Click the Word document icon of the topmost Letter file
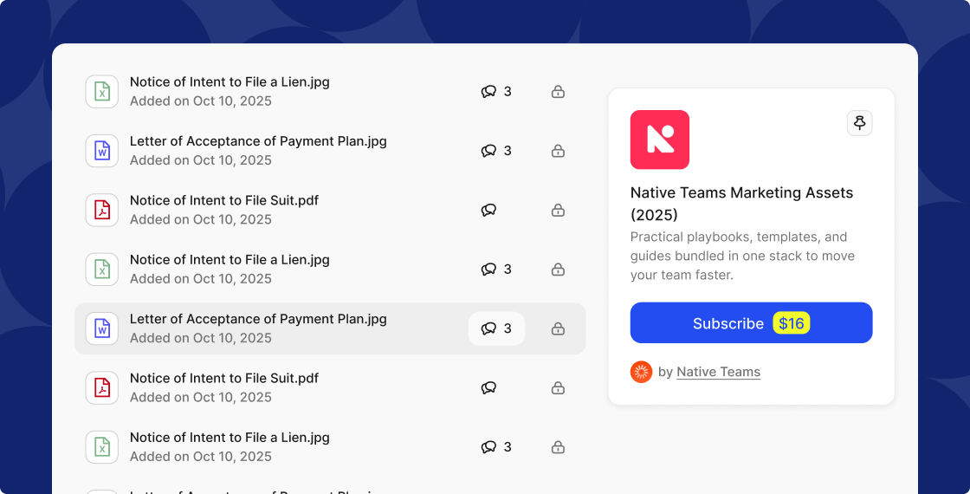This screenshot has width=970, height=494. click(102, 151)
